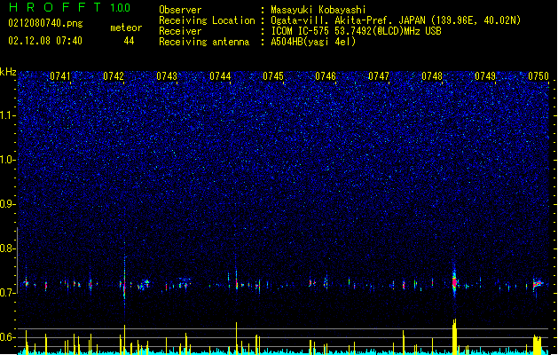This screenshot has height=355, width=558.
Task: Click the Receiving Location label
Action: coord(207,20)
